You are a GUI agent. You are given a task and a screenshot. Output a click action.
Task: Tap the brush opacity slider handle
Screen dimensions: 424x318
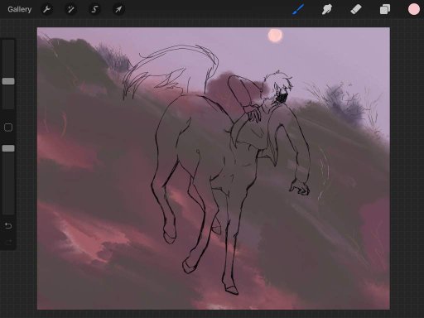click(8, 148)
